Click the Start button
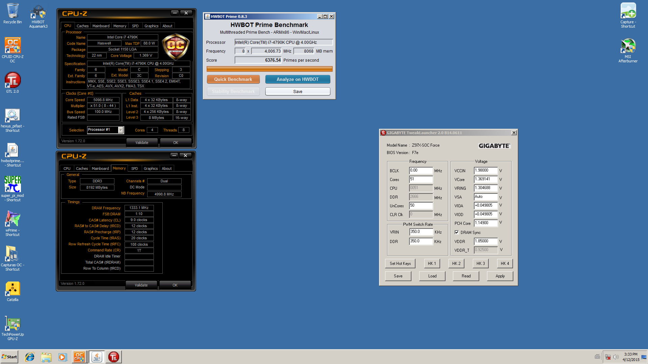 click(x=9, y=357)
